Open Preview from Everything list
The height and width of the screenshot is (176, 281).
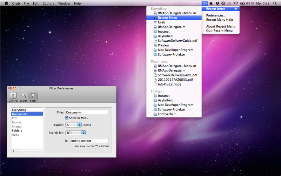(x=174, y=45)
